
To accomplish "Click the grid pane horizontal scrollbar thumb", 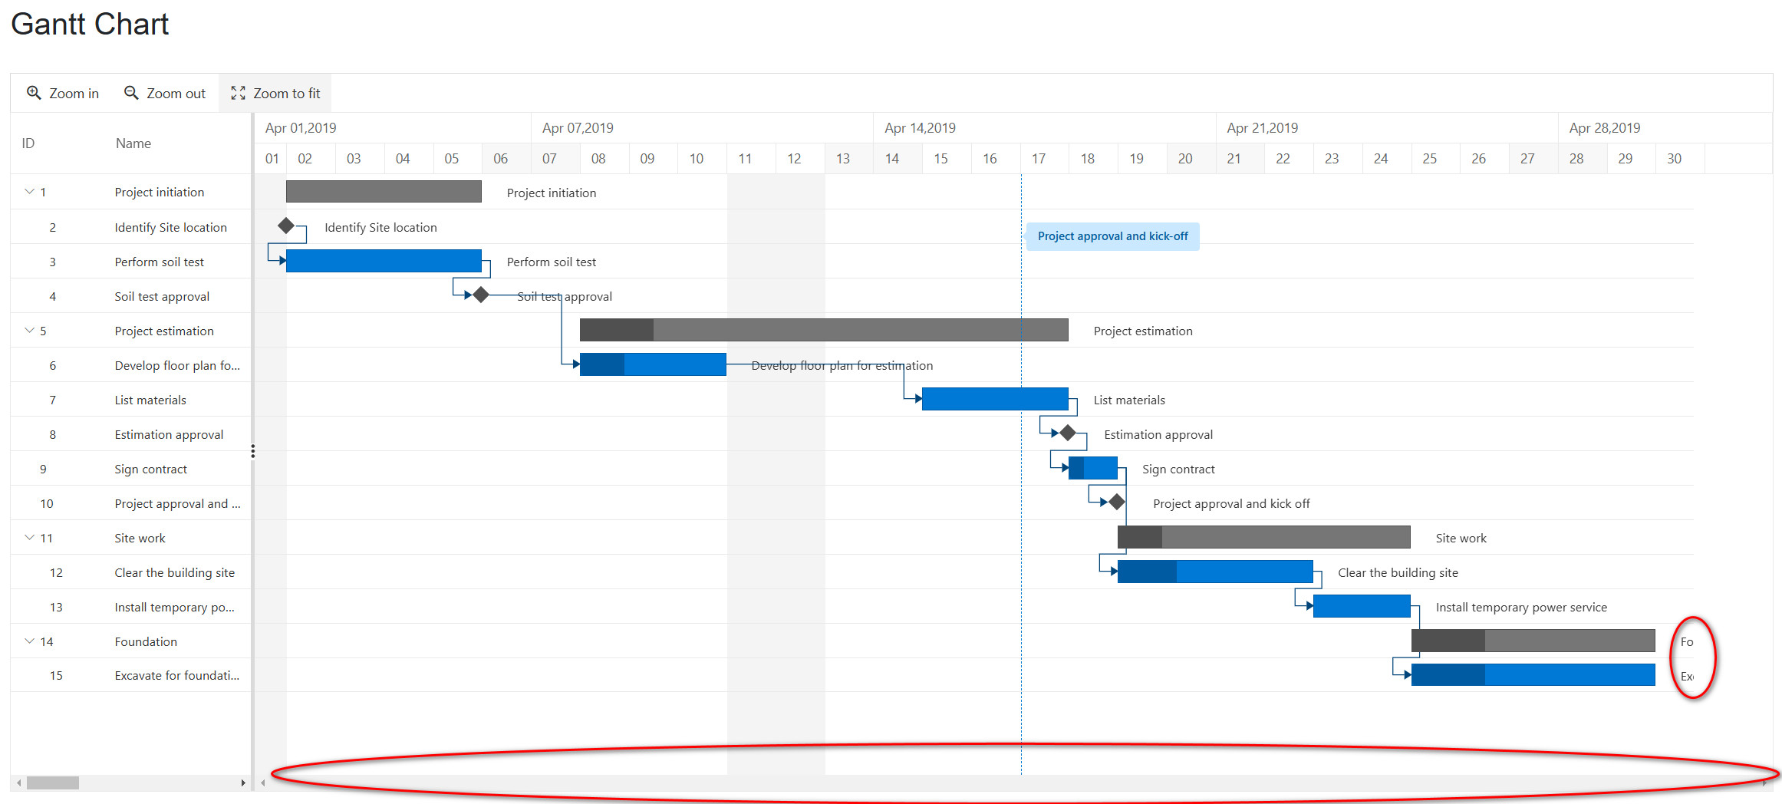I will click(x=53, y=783).
